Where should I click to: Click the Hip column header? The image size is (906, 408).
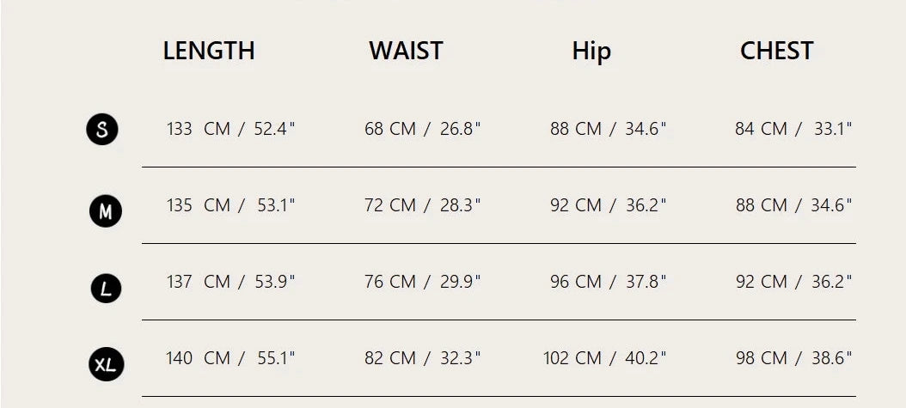coord(591,52)
